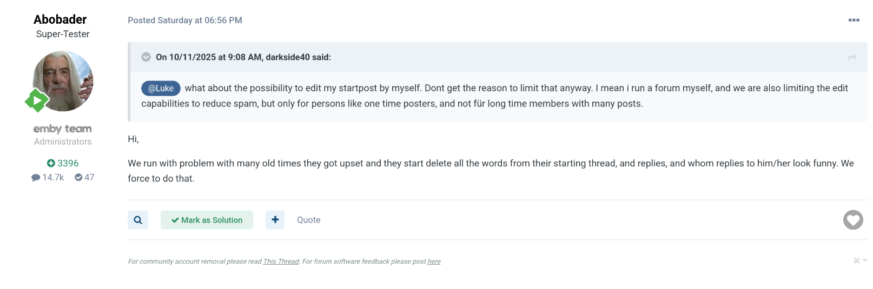React with the heart icon

(x=853, y=220)
